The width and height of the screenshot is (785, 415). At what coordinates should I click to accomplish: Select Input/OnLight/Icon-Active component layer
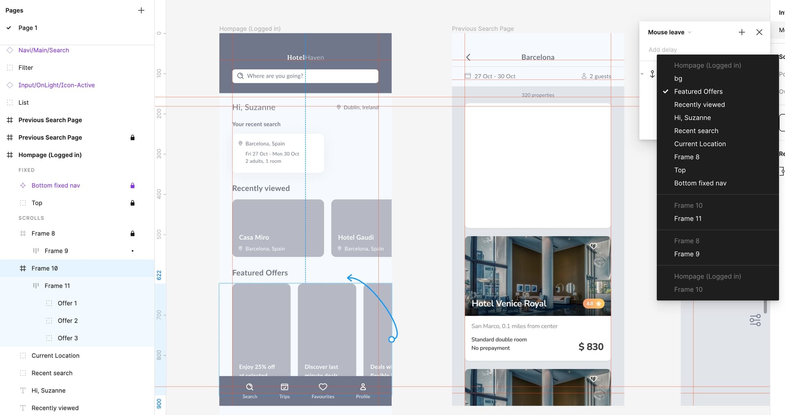(56, 85)
